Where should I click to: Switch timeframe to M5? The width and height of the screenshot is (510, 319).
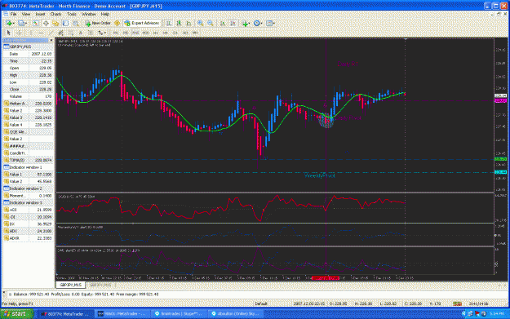[x=126, y=33]
